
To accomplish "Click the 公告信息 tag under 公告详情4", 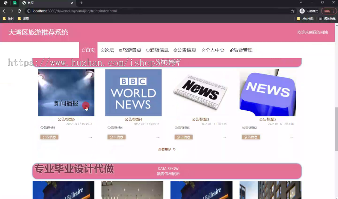I will [x=116, y=137].
